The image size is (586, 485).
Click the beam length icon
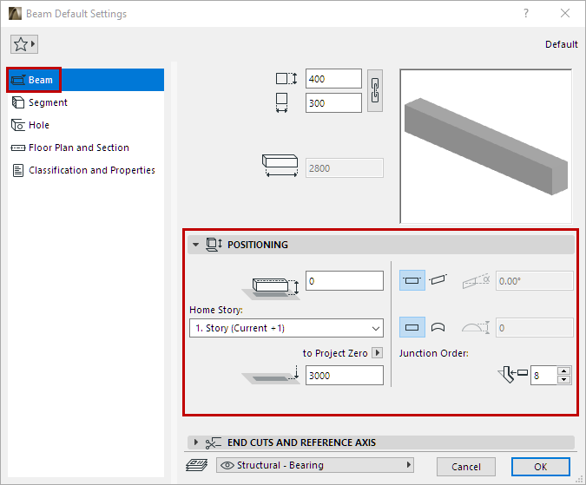[x=280, y=166]
